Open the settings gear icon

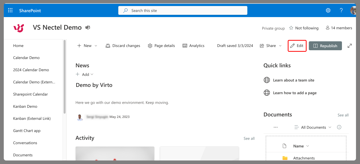click(x=328, y=10)
